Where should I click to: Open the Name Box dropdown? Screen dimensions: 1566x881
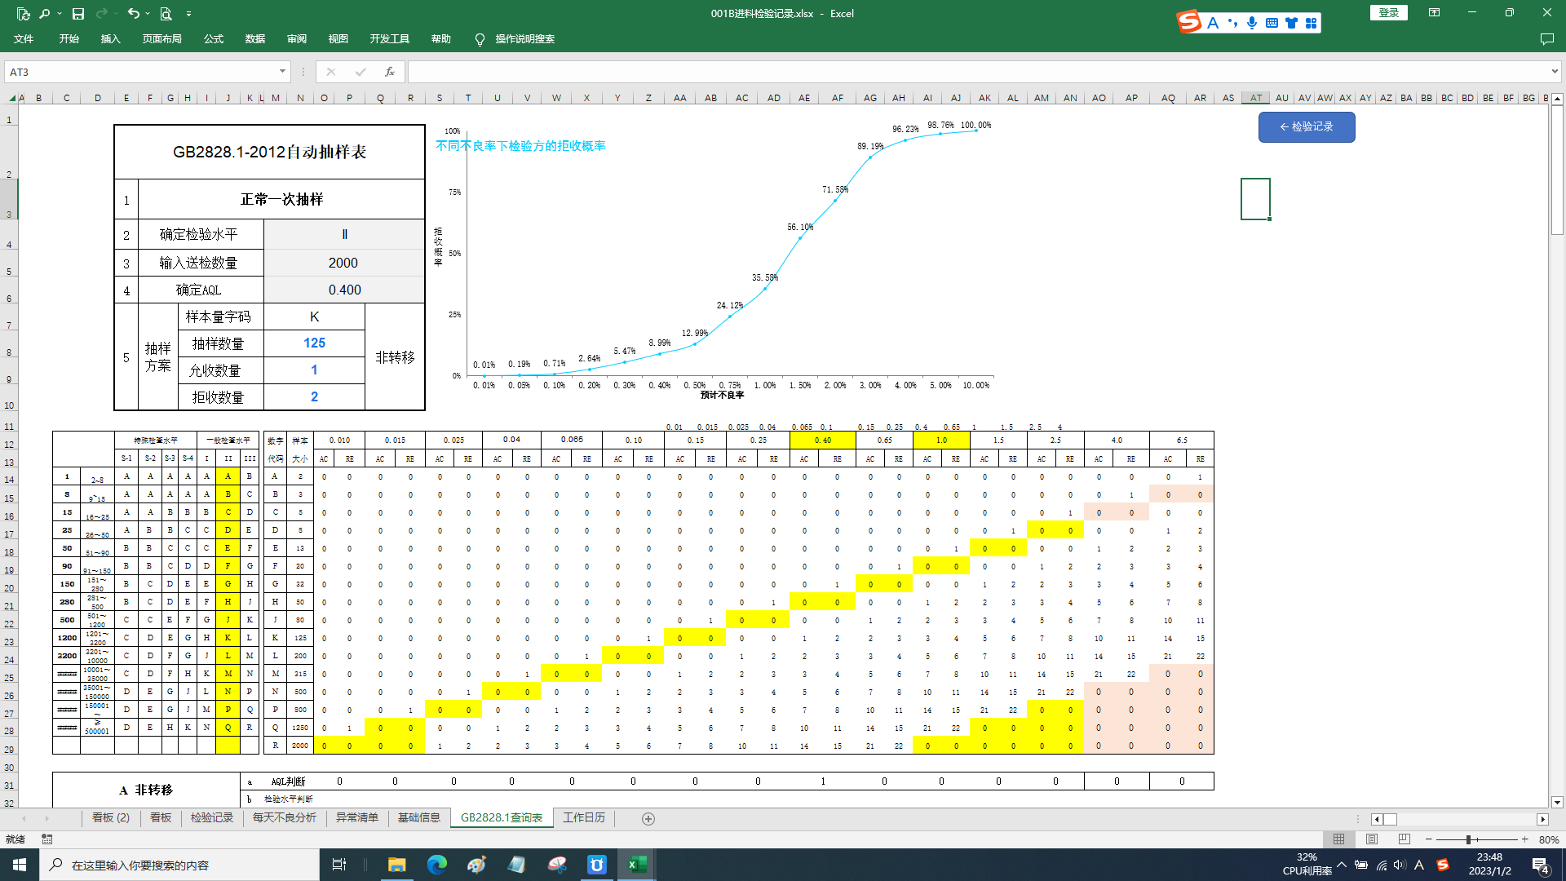(x=282, y=72)
